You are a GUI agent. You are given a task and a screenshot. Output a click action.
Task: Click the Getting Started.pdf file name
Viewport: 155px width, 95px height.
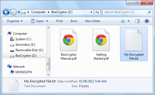101,57
